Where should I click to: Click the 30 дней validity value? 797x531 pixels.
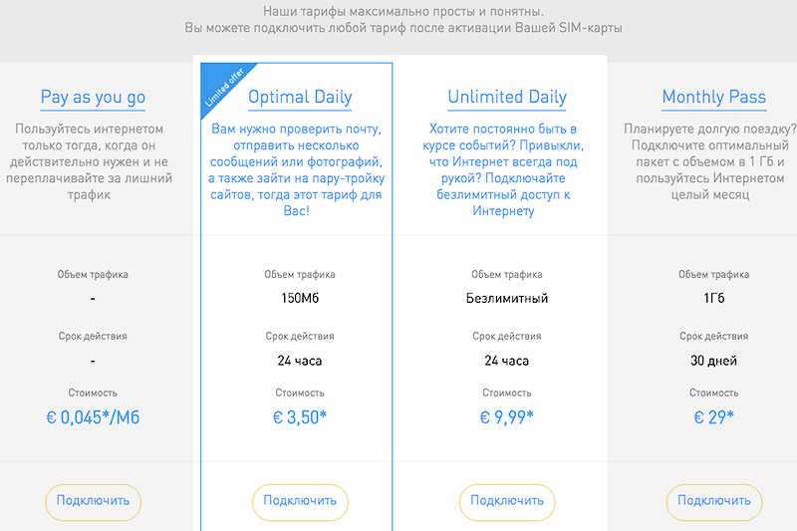713,361
